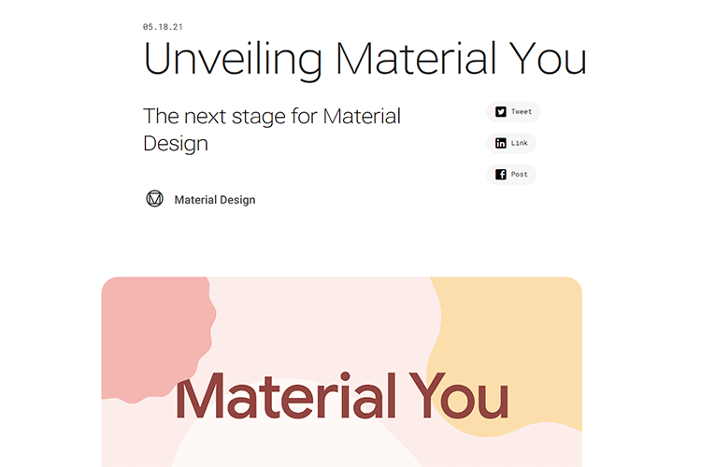Viewport: 701px width, 467px height.
Task: Click the 'The next stage for Material' subtitle line
Action: coord(272,117)
